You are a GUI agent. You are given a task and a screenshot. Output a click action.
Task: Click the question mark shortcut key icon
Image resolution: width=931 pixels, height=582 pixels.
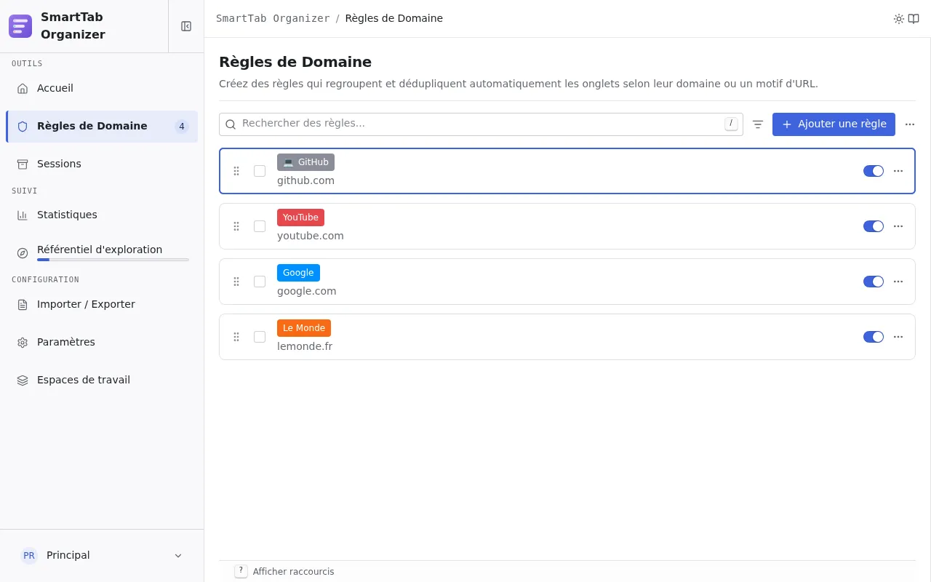(x=241, y=571)
